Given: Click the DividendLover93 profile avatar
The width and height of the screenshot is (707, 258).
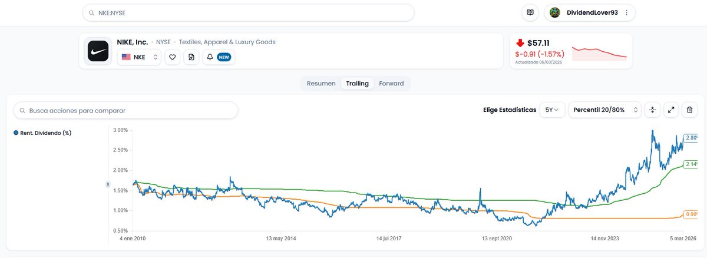Looking at the screenshot, I should [555, 12].
